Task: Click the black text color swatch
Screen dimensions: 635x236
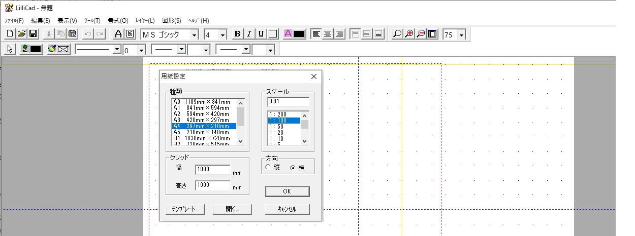Action: (x=299, y=34)
